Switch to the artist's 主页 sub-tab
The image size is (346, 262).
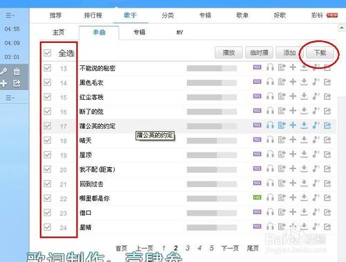pos(58,32)
